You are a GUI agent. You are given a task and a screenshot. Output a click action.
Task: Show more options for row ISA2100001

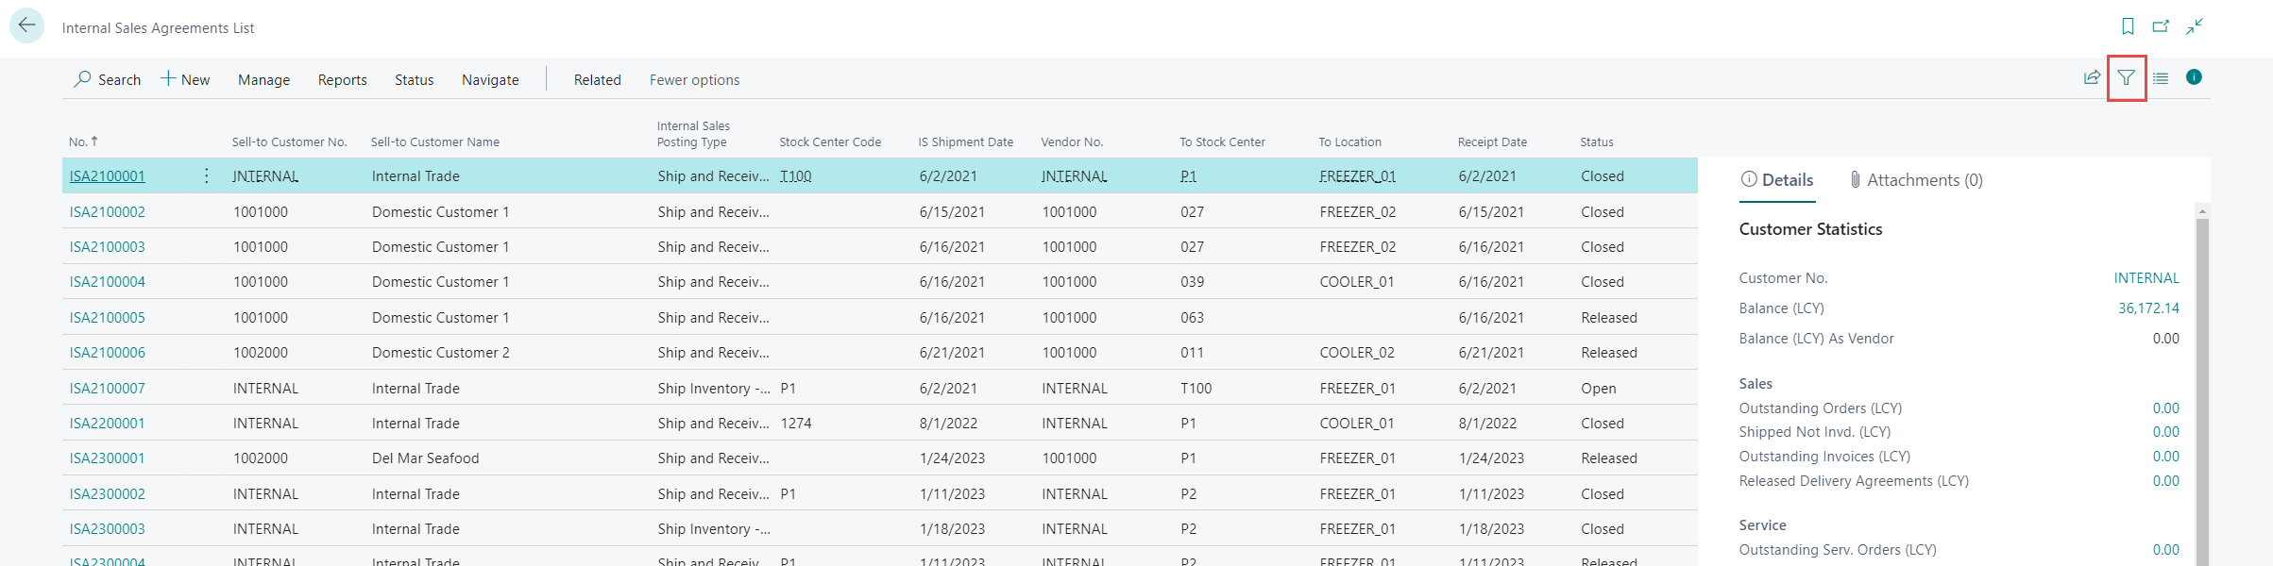pyautogui.click(x=206, y=176)
